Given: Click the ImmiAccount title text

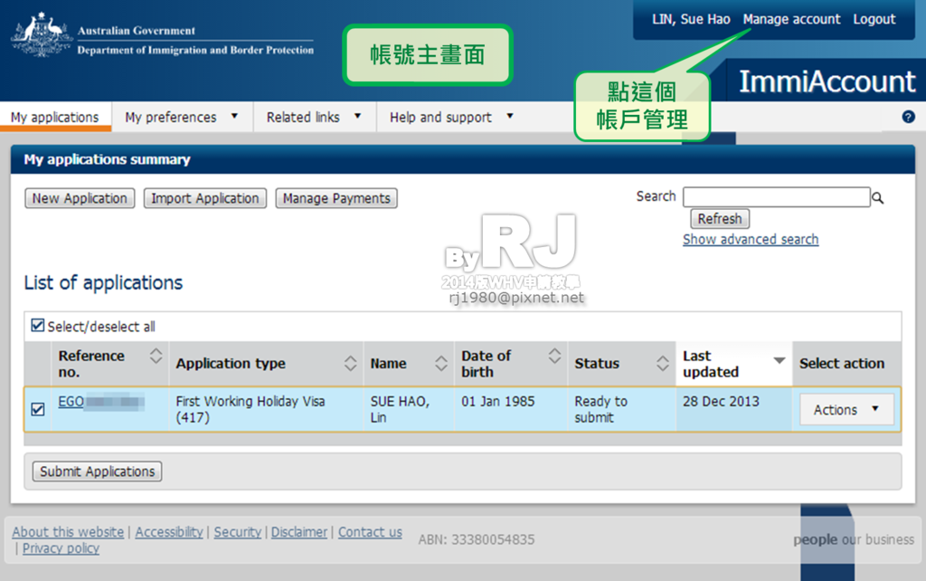Looking at the screenshot, I should [x=827, y=81].
